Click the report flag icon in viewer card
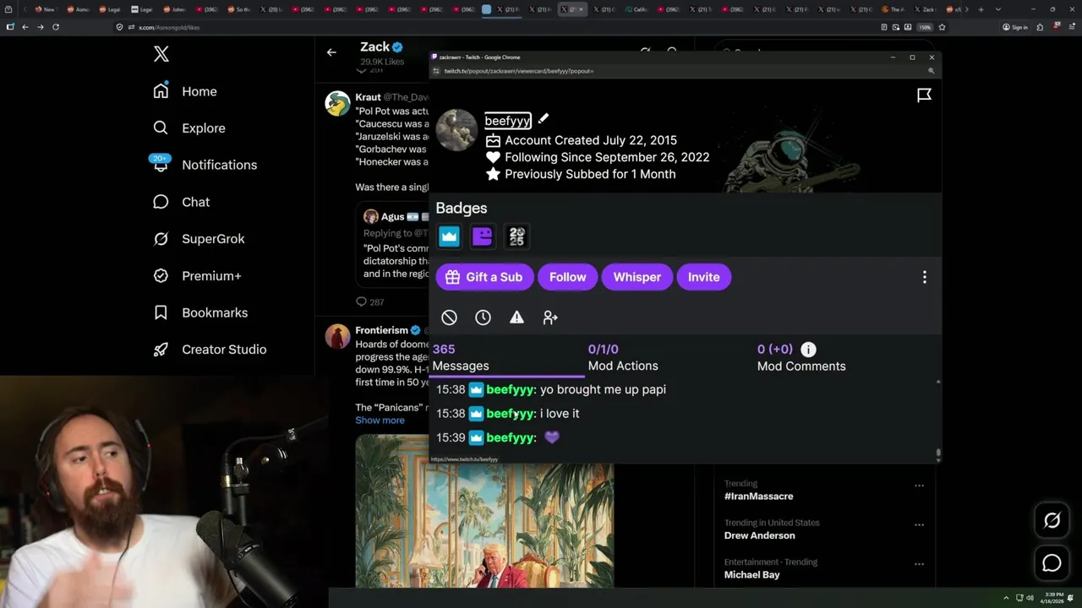Viewport: 1082px width, 608px height. [924, 95]
